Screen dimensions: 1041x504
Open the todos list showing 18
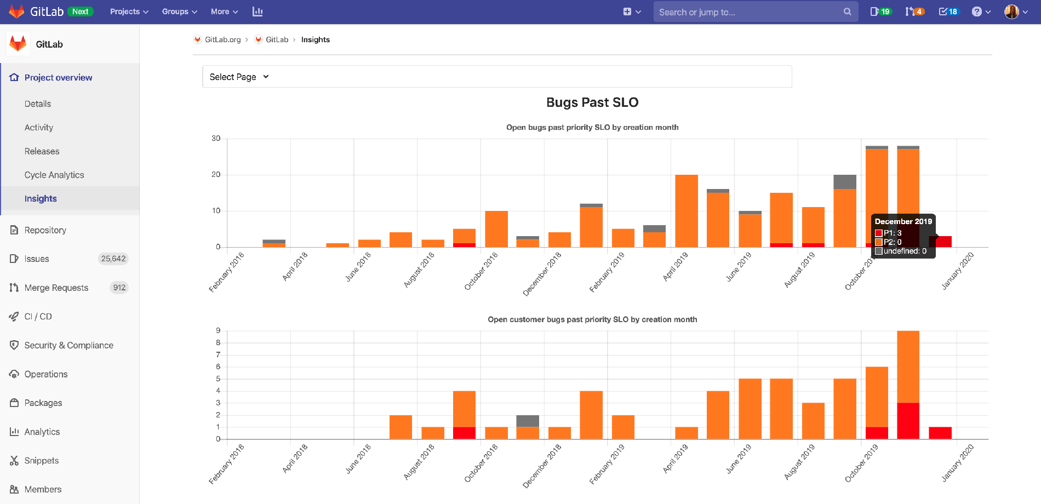point(948,11)
